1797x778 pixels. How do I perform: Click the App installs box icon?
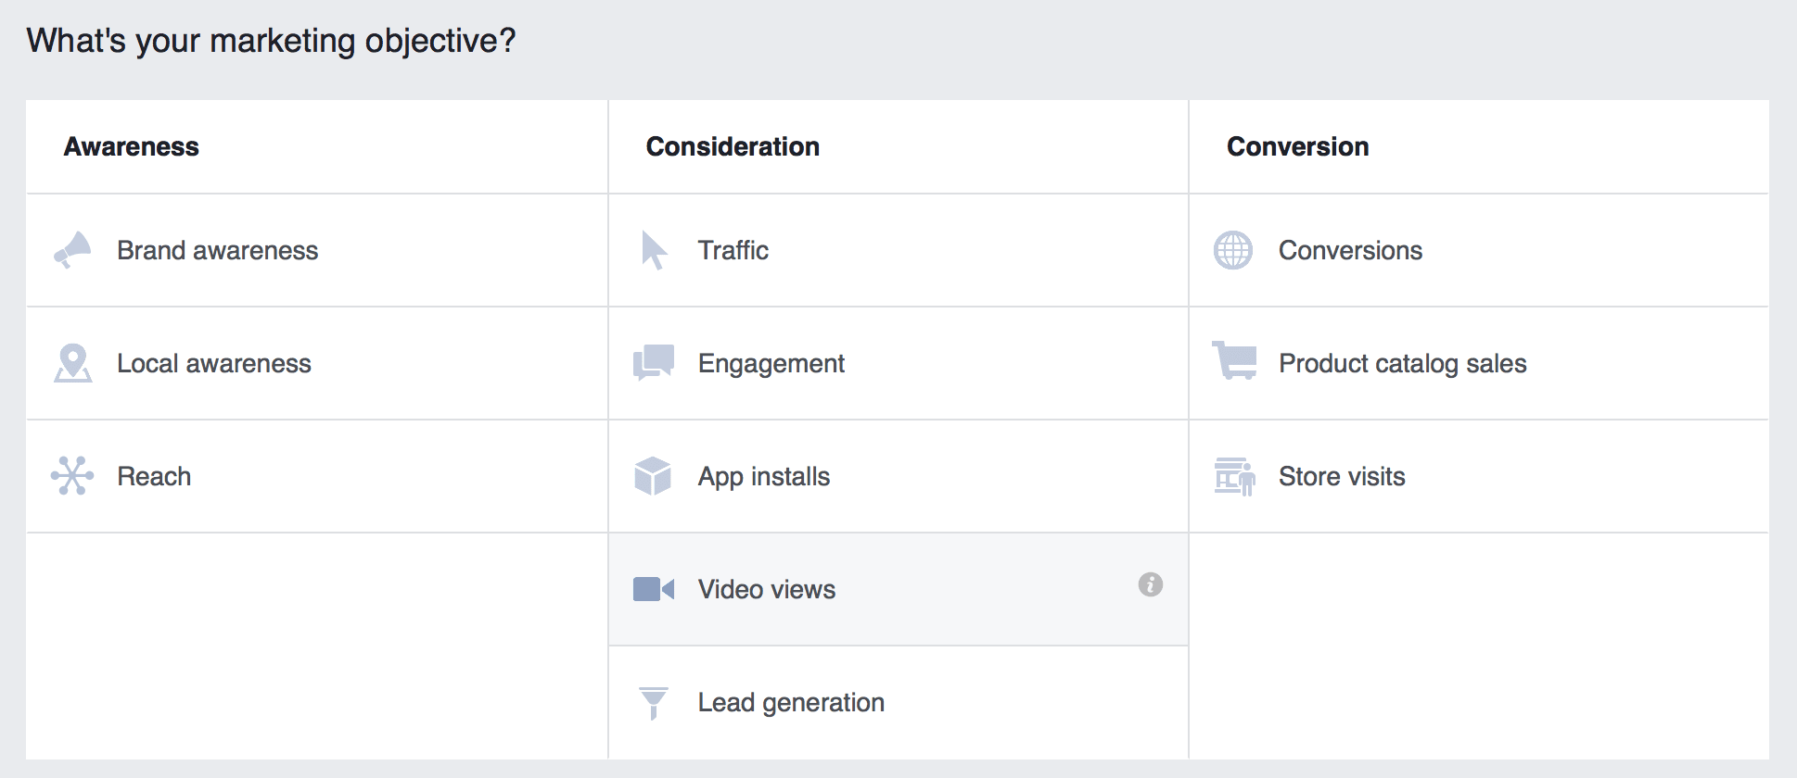(x=653, y=476)
